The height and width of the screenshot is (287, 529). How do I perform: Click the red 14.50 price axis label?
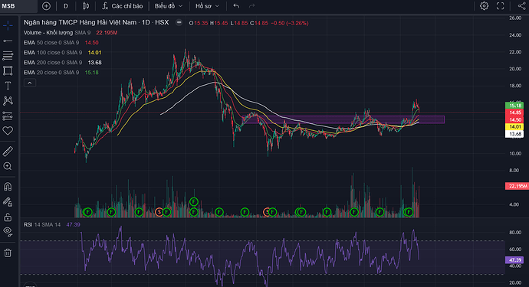click(x=514, y=119)
